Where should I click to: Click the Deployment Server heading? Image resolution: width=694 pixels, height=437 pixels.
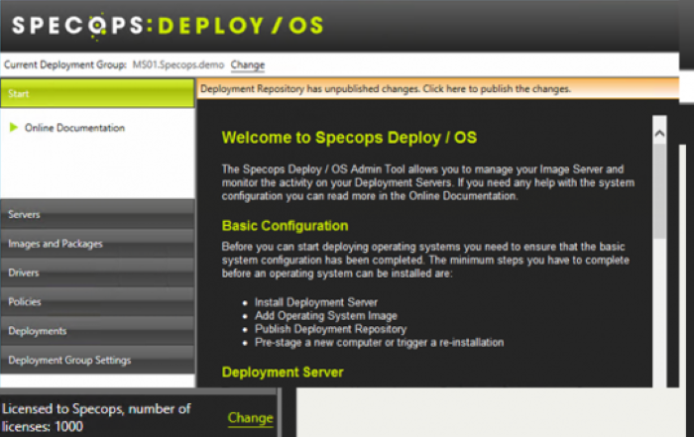(x=283, y=372)
